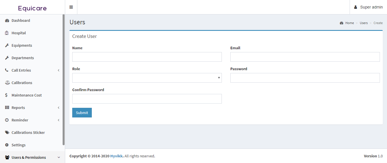The width and height of the screenshot is (387, 163).
Task: Click the breadcrumb dashboard icon
Action: pyautogui.click(x=342, y=23)
